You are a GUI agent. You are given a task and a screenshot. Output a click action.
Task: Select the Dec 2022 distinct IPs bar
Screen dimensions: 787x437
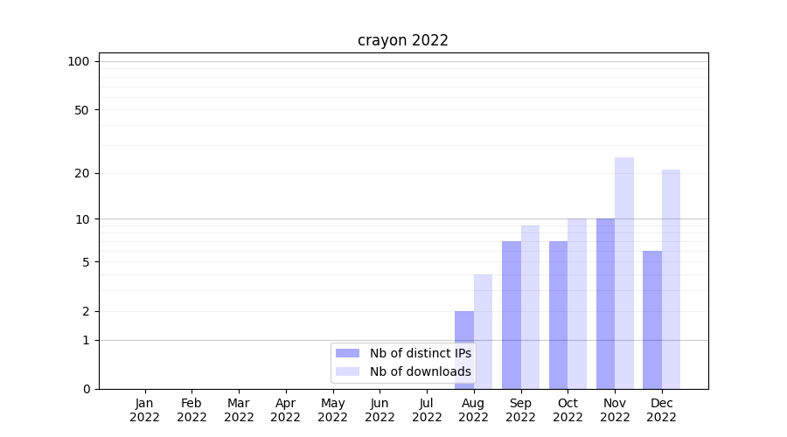[652, 319]
